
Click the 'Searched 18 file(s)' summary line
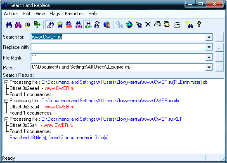tap(59, 138)
